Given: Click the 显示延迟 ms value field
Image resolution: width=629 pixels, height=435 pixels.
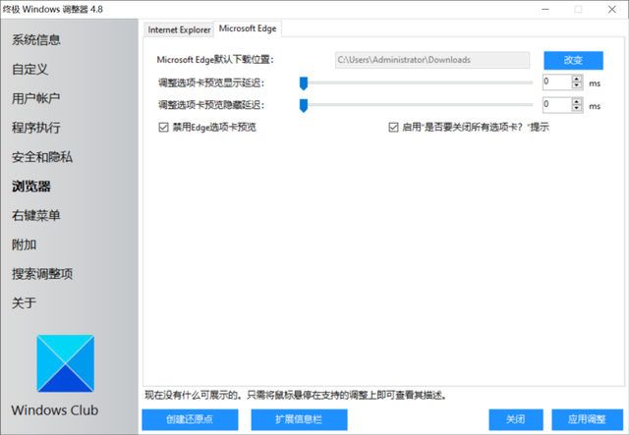Looking at the screenshot, I should (557, 82).
